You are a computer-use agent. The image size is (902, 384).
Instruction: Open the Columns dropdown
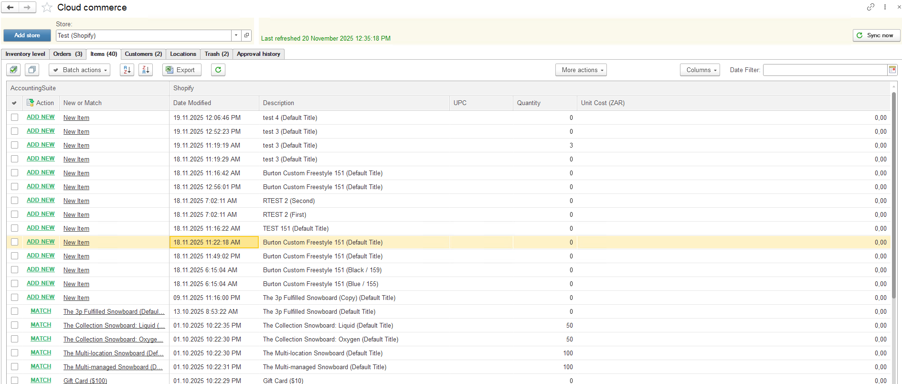[700, 70]
